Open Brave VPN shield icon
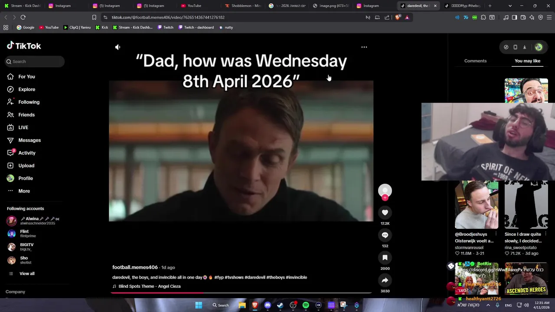 (x=540, y=17)
